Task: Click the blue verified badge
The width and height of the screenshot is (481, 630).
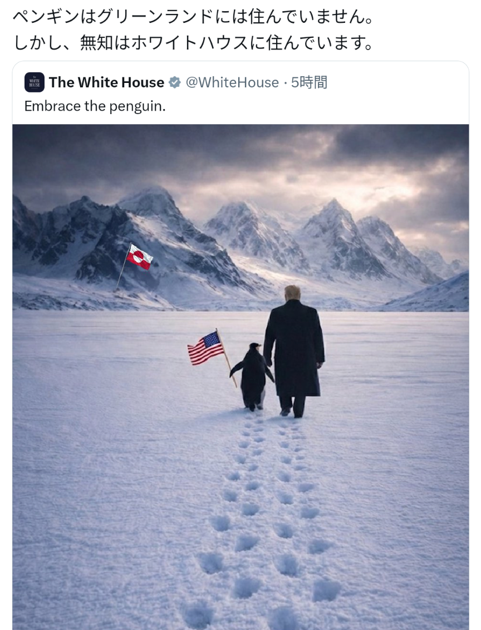Action: [x=174, y=82]
